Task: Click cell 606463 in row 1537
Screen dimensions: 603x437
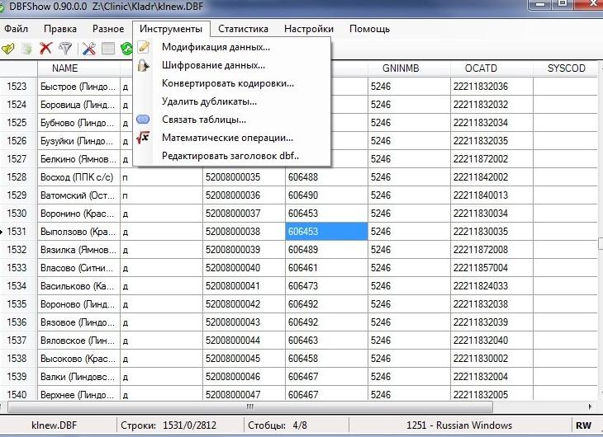Action: pyautogui.click(x=326, y=341)
